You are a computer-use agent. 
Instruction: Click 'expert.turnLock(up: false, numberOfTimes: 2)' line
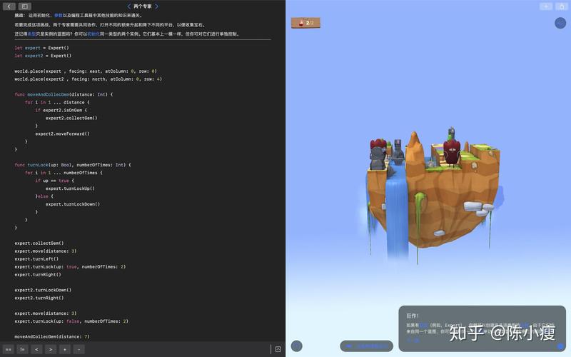point(71,321)
